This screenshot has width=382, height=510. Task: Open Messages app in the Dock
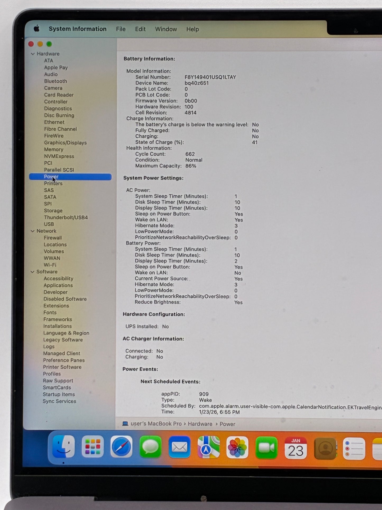tap(150, 447)
